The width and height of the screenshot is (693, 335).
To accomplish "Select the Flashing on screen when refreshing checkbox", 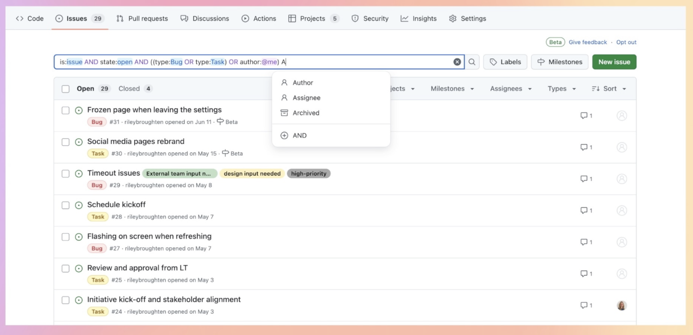I will (x=66, y=237).
